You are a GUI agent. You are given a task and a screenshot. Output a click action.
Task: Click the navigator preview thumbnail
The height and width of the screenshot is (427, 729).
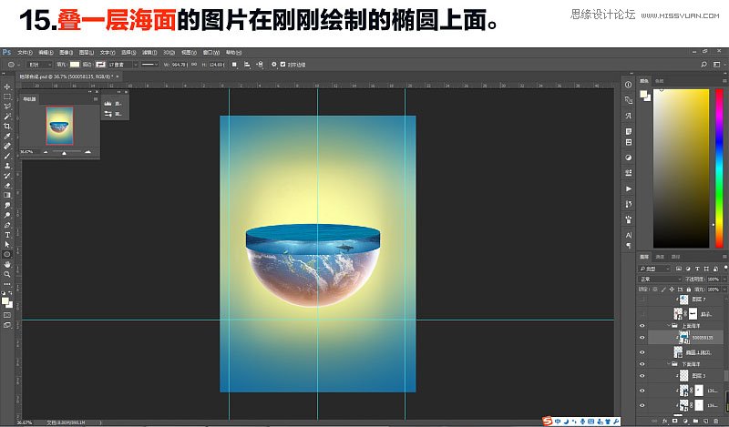pyautogui.click(x=59, y=126)
